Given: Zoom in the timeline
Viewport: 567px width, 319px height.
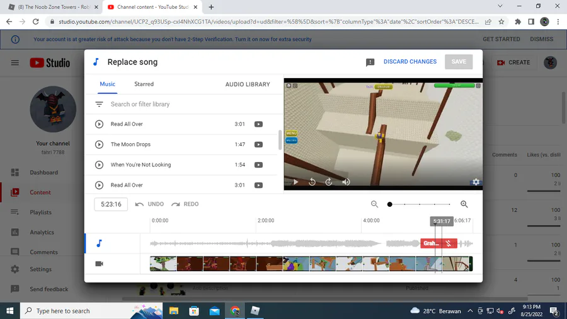Looking at the screenshot, I should point(464,204).
